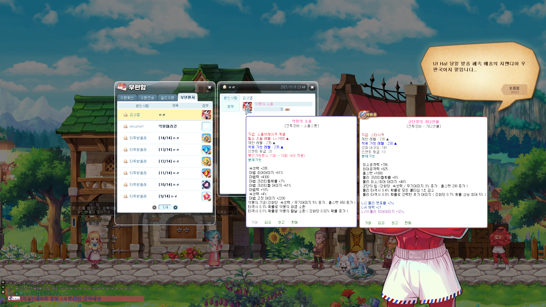Switch to 우편확인 tab

click(x=127, y=98)
